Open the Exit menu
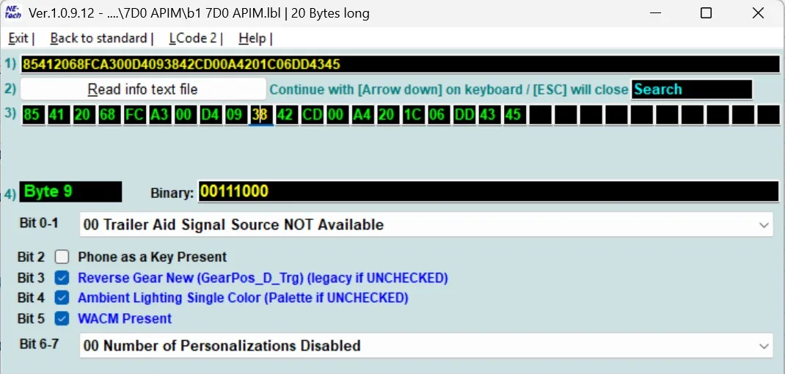785x374 pixels. point(18,39)
